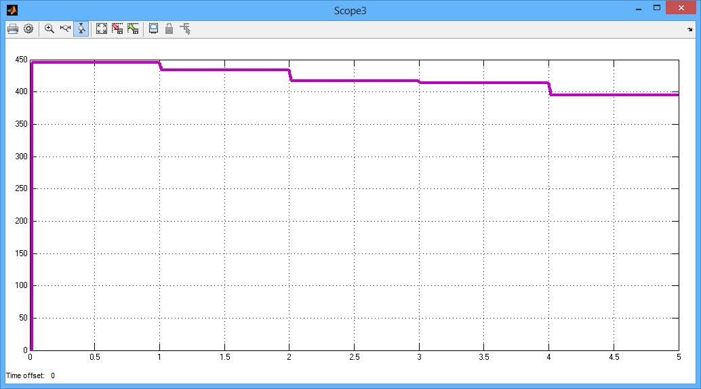Image resolution: width=701 pixels, height=389 pixels.
Task: Click the 400 y-axis label
Action: point(21,91)
